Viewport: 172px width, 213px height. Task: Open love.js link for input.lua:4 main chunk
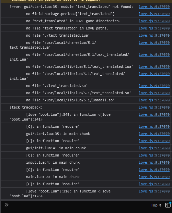[x=154, y=162]
